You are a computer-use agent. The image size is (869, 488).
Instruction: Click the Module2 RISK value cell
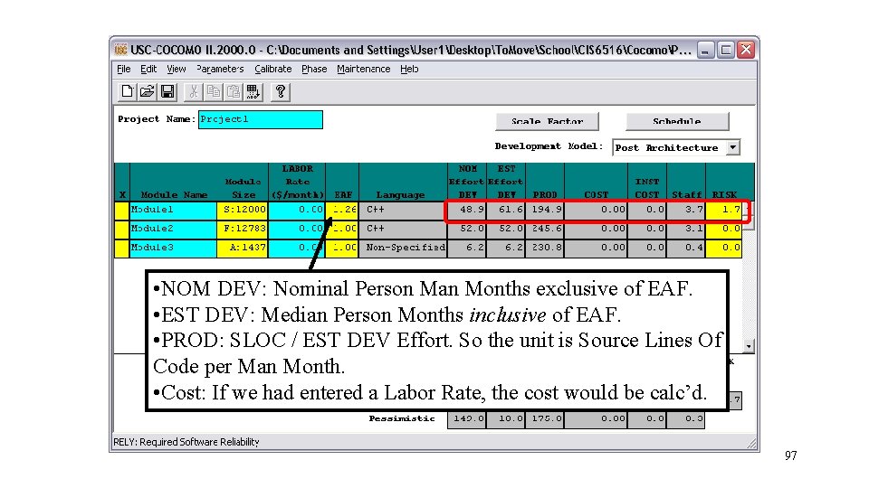click(724, 229)
